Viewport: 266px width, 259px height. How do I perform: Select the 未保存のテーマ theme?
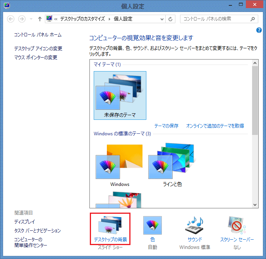point(120,95)
